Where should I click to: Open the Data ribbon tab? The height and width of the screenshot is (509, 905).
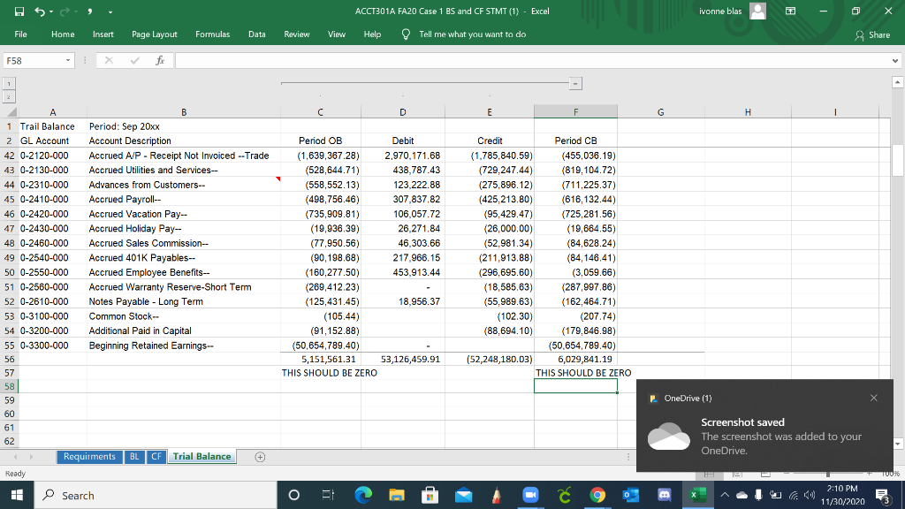tap(257, 34)
